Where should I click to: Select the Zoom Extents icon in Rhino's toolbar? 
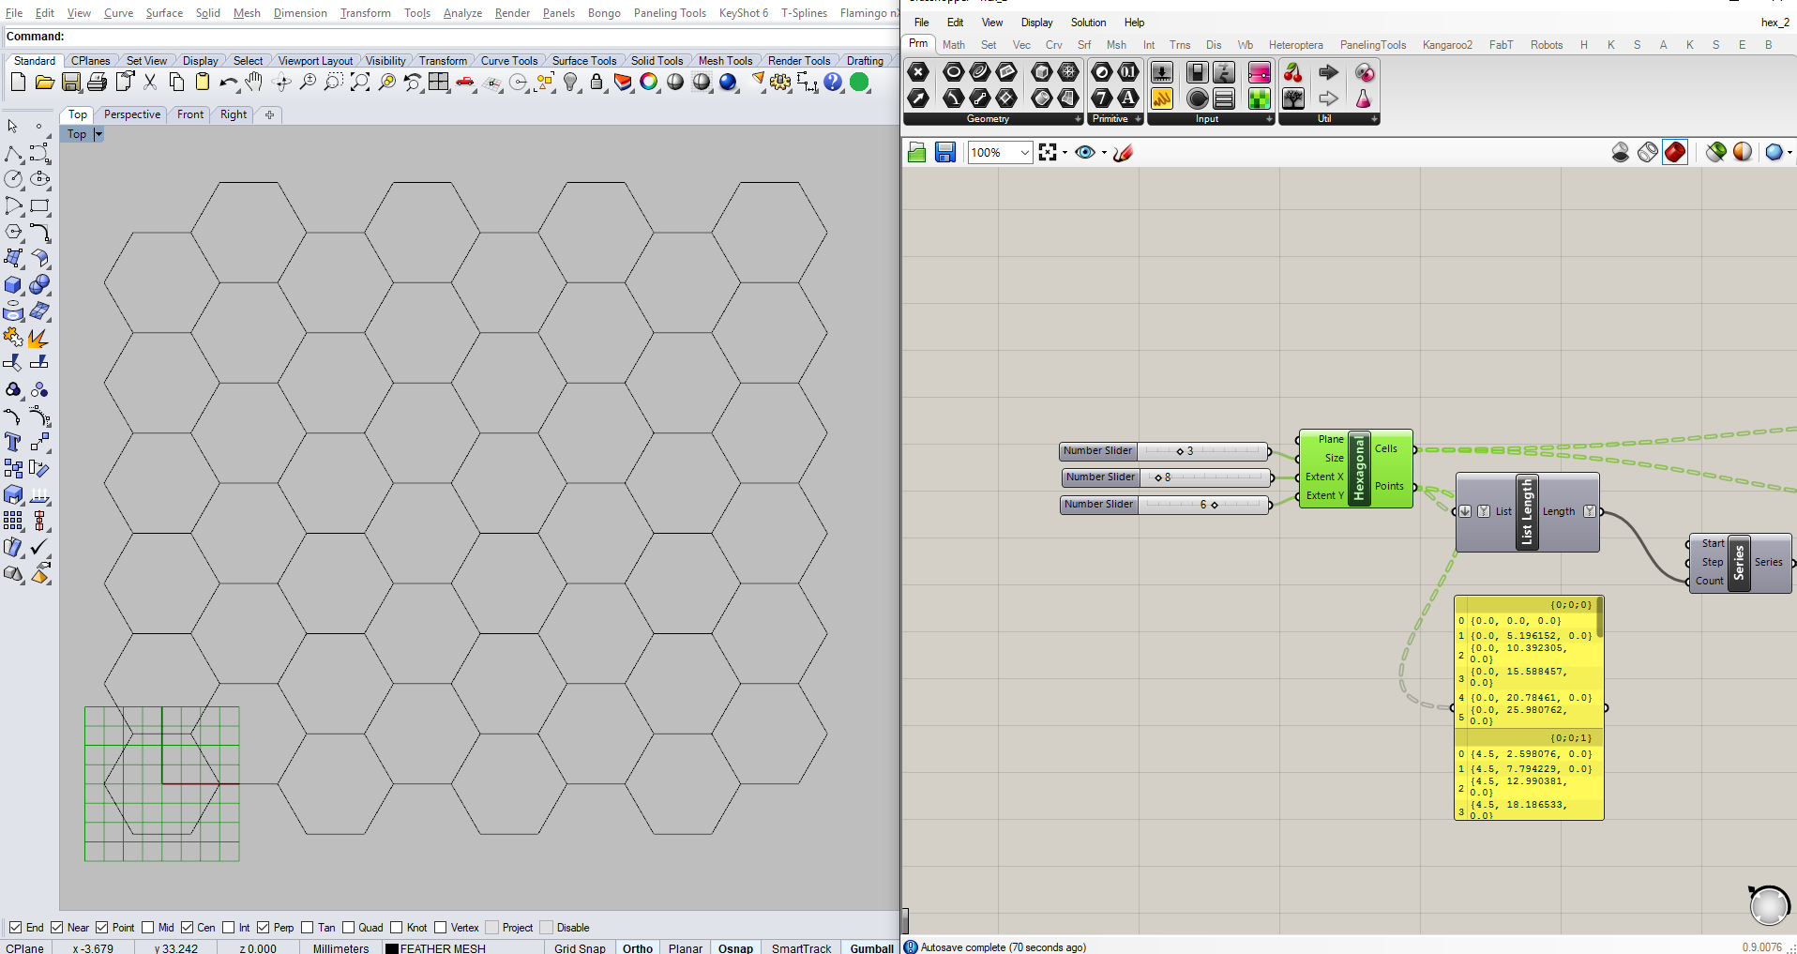(x=361, y=82)
